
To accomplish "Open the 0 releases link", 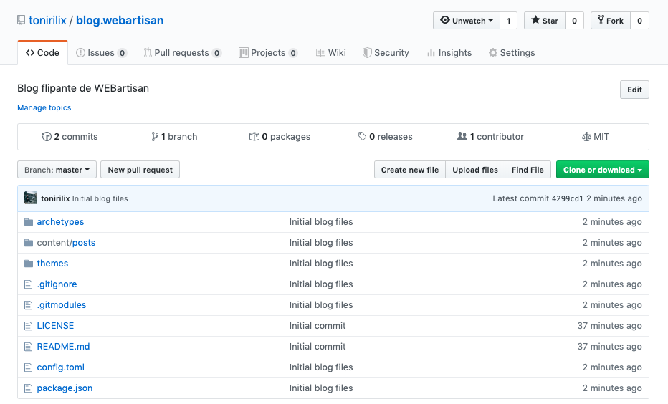I will [385, 137].
